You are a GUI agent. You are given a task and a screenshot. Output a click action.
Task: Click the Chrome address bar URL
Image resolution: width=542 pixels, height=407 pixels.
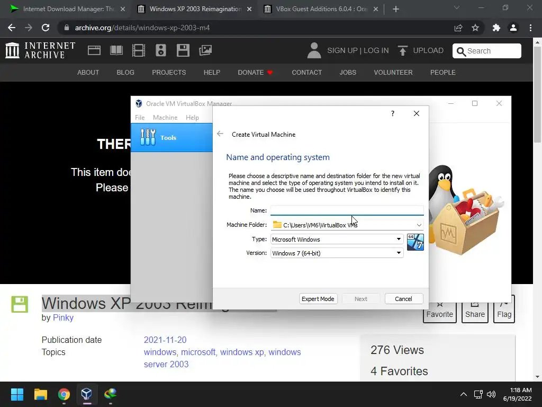click(x=142, y=28)
